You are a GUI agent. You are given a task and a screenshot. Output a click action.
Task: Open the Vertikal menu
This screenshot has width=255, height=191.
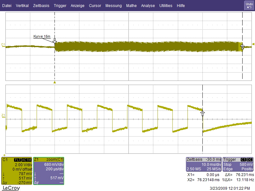pos(22,6)
